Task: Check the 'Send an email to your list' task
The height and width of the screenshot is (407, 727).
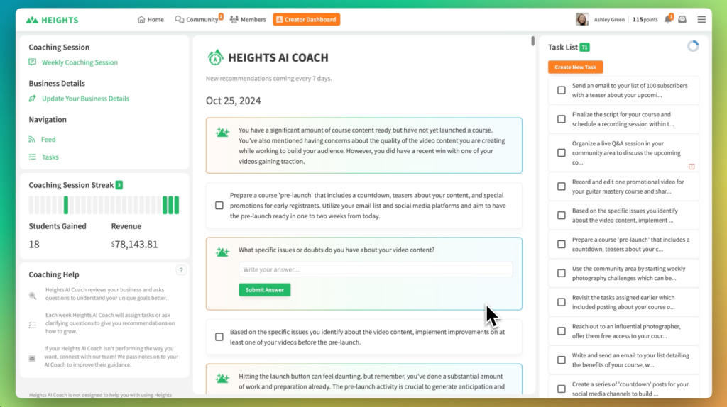Action: pos(562,90)
